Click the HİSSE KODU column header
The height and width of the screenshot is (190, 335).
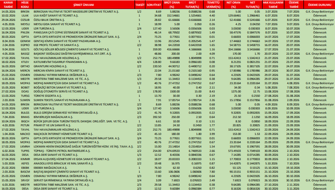(25, 5)
